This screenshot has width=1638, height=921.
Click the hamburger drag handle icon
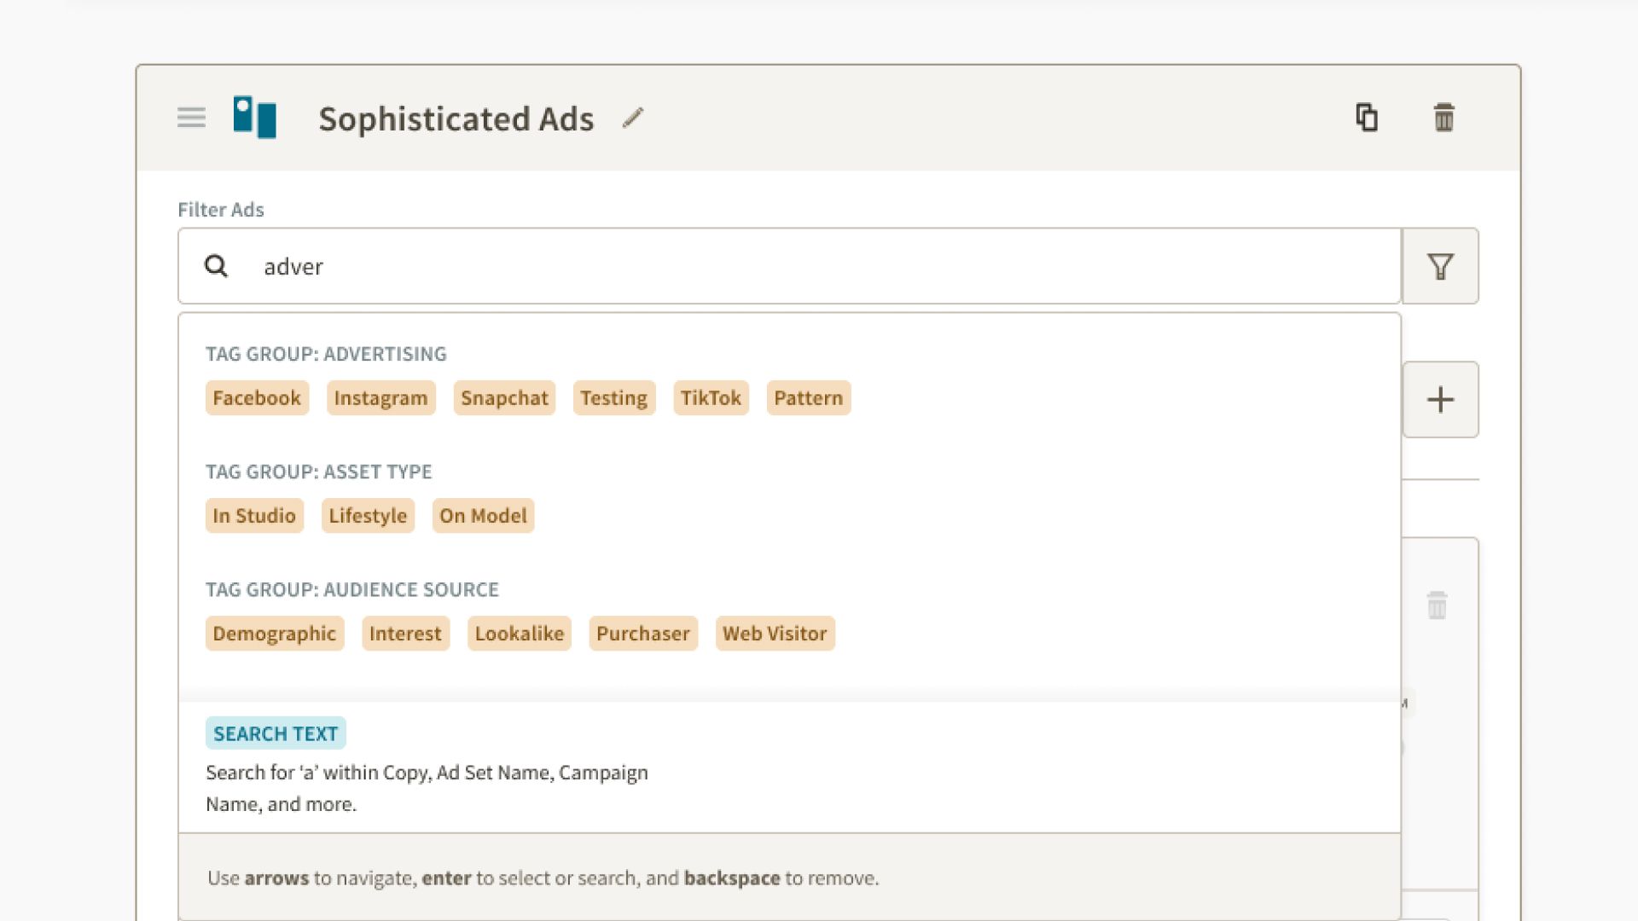pyautogui.click(x=191, y=118)
